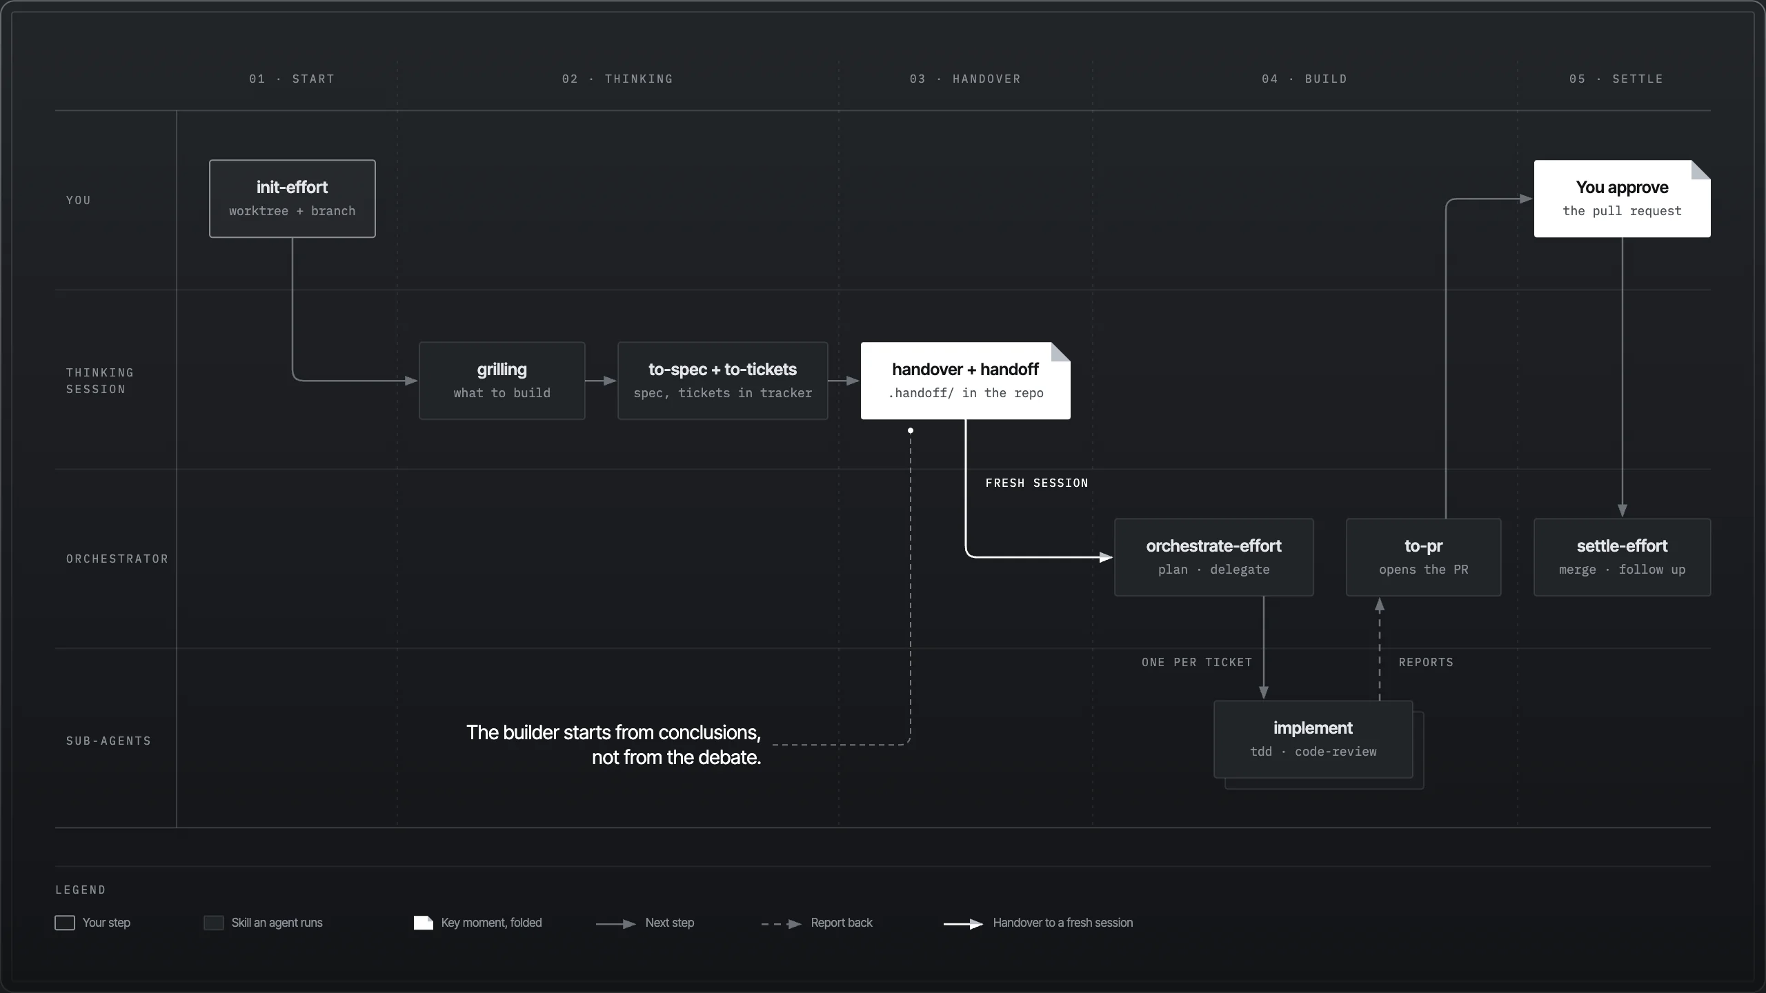Click the orchestrate-effort box

click(1214, 557)
